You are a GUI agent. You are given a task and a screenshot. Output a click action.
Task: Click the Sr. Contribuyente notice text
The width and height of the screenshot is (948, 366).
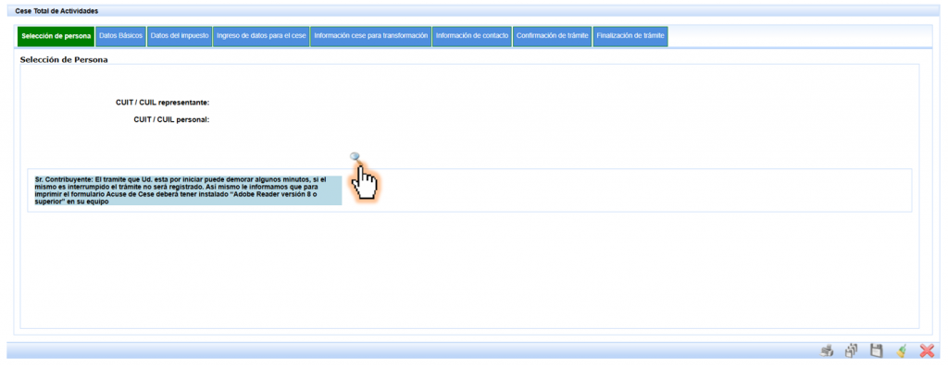(x=188, y=190)
